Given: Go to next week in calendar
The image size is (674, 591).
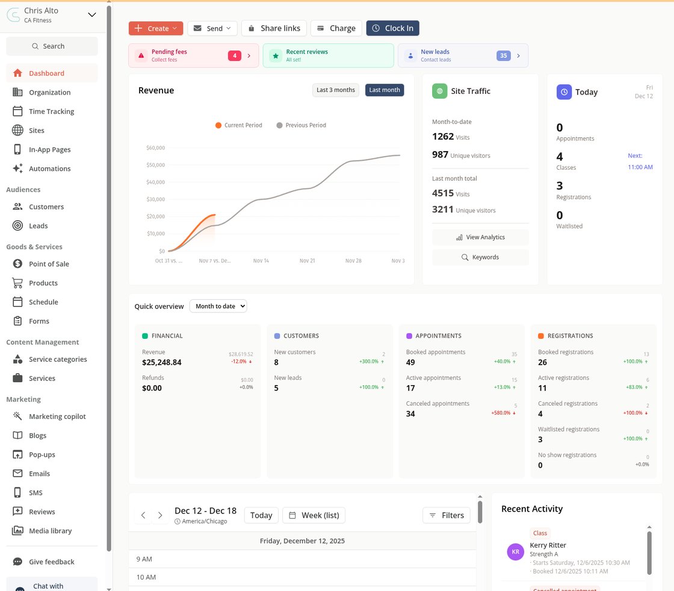Looking at the screenshot, I should tap(160, 515).
